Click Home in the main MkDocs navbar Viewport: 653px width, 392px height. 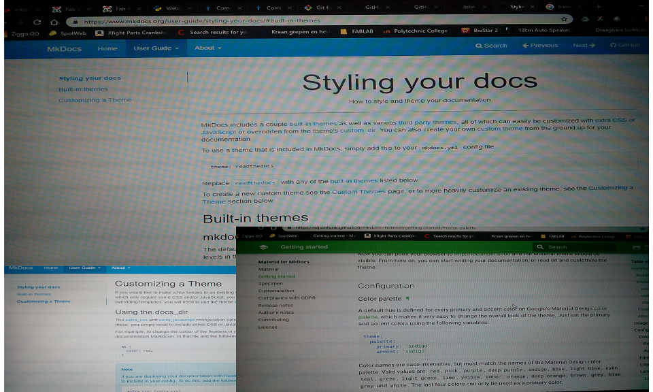(x=107, y=49)
